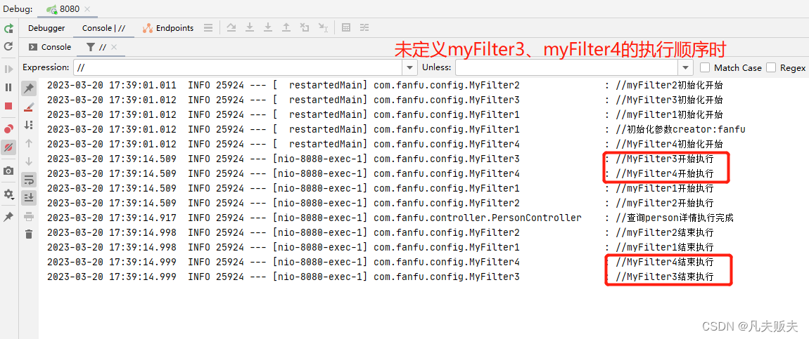Toggle Soft-Wrap icon in console gutter

click(29, 180)
